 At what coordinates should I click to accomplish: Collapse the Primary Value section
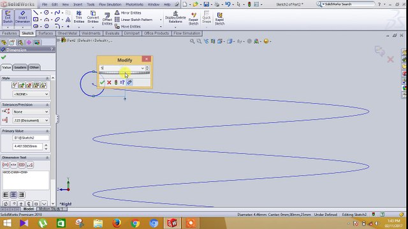tap(47, 131)
